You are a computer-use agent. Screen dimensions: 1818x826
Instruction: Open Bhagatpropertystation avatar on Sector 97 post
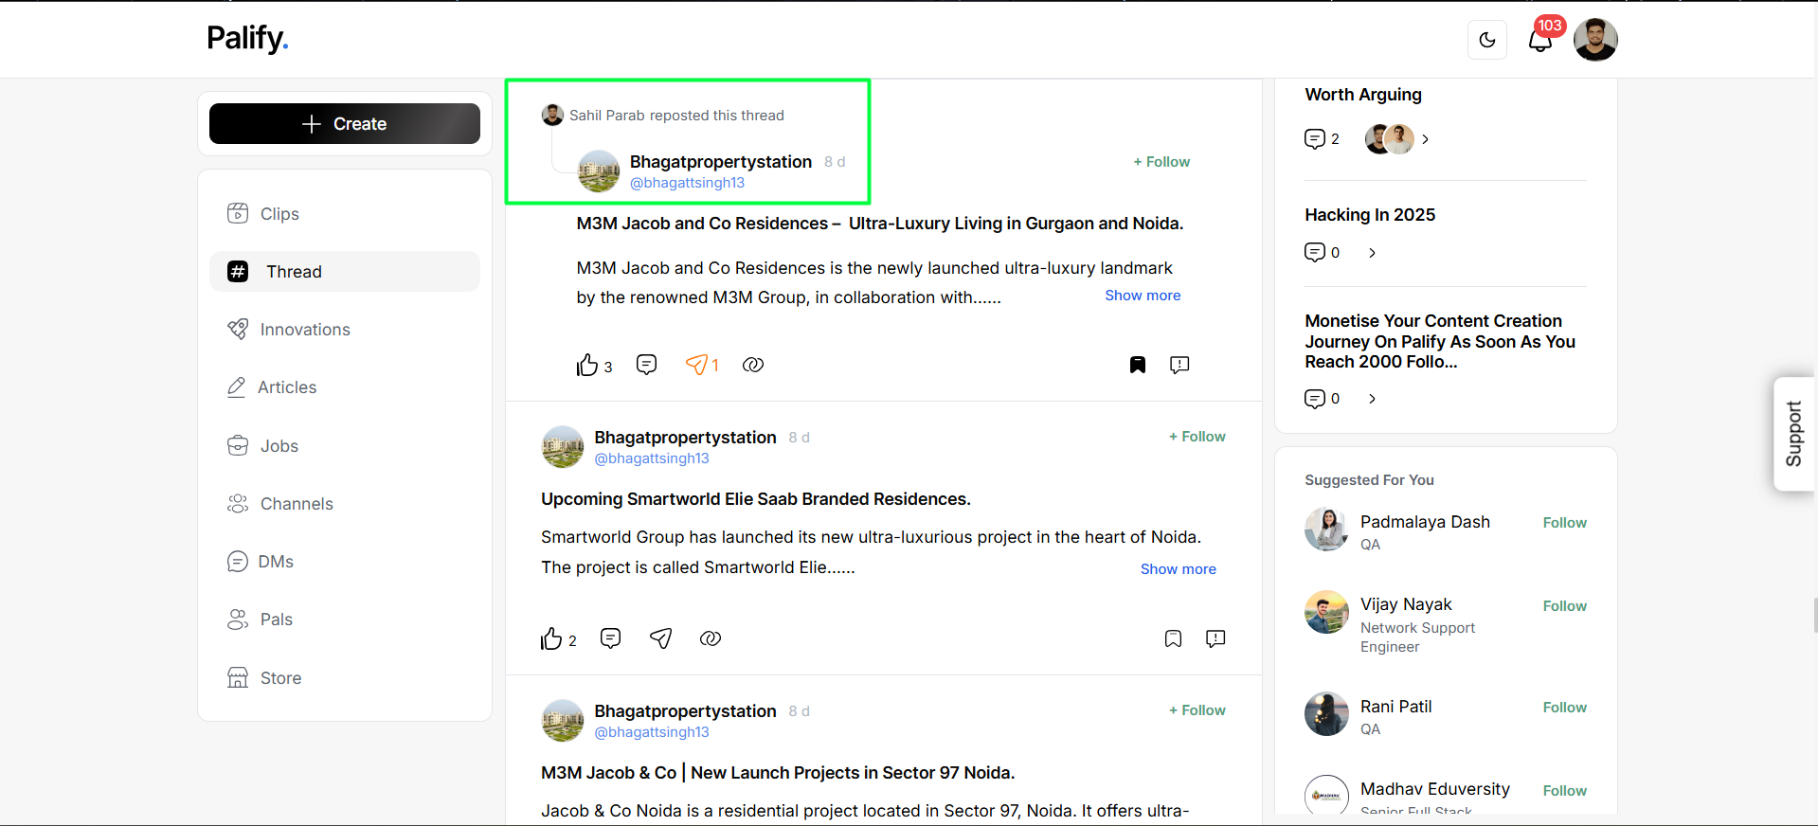click(563, 721)
